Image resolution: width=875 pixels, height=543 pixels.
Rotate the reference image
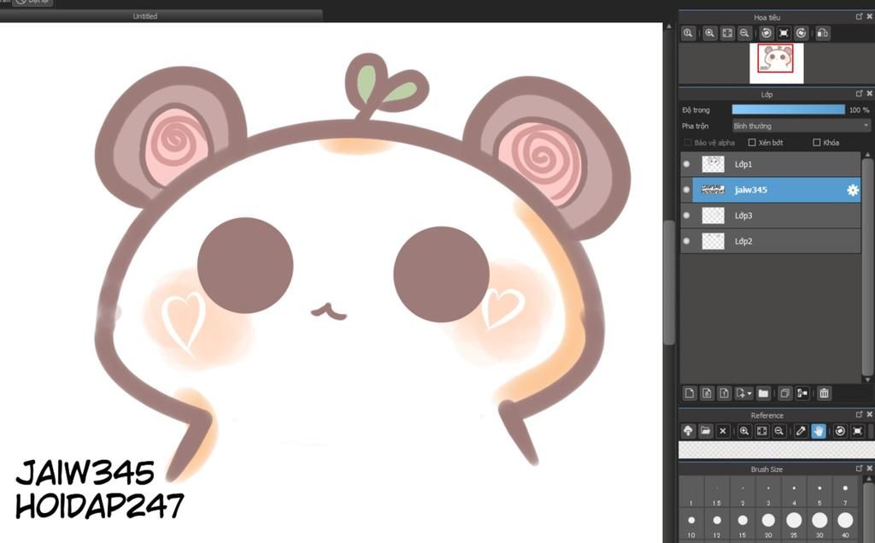tap(841, 431)
